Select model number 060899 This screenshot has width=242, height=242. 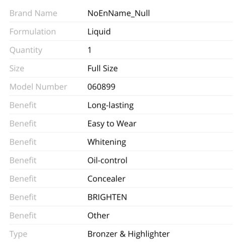click(101, 87)
